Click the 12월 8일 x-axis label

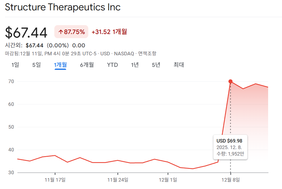[x=231, y=180]
